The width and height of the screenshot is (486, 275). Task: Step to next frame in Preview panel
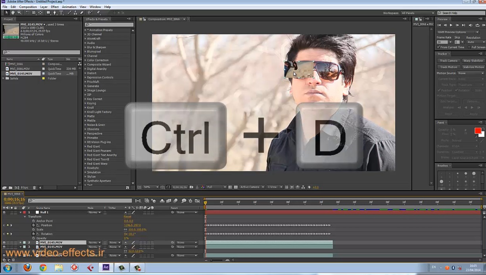[x=457, y=25]
